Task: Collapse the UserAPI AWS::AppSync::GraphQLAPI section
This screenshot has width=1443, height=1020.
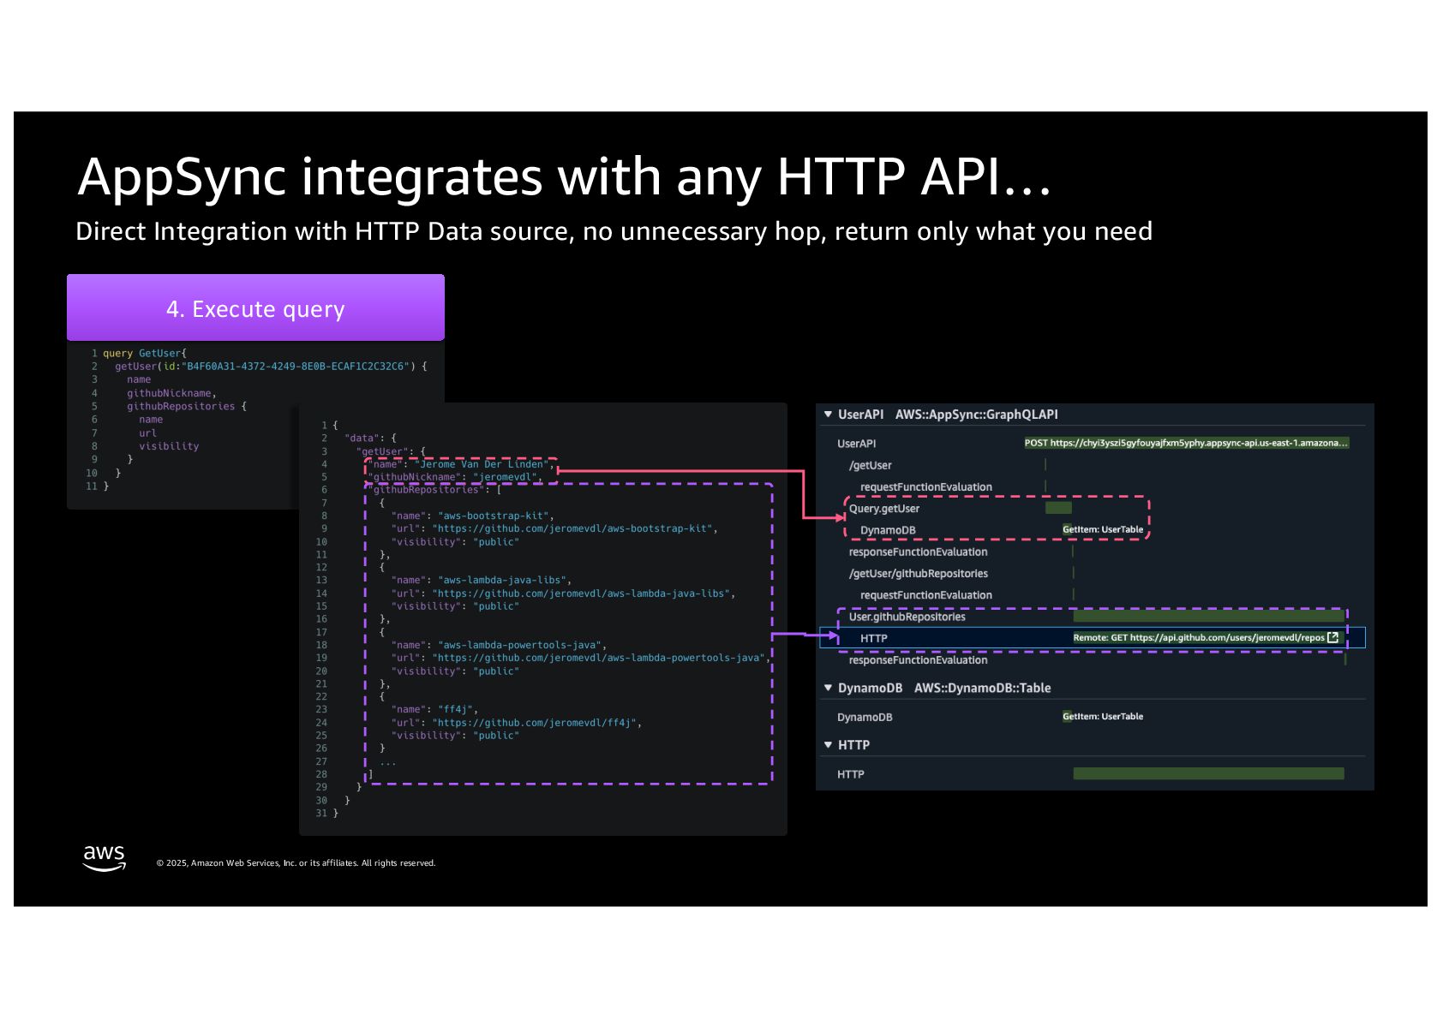Action: tap(828, 415)
